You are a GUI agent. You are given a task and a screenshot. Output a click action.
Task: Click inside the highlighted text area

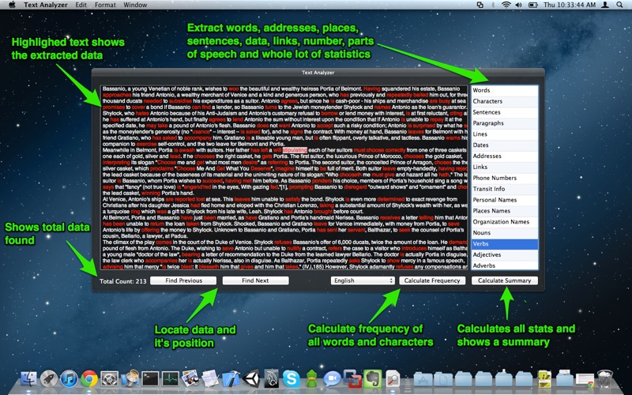[x=276, y=174]
